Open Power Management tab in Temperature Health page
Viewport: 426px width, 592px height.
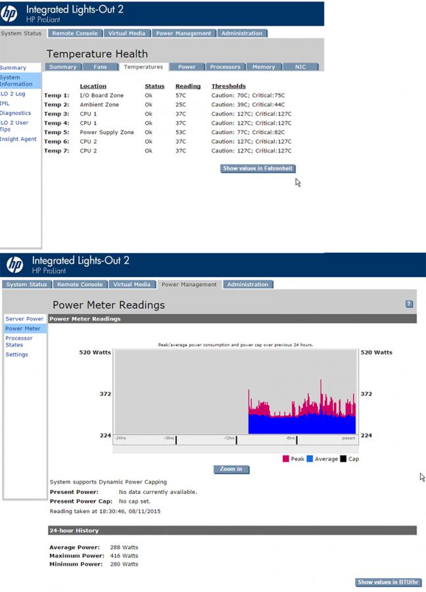184,34
